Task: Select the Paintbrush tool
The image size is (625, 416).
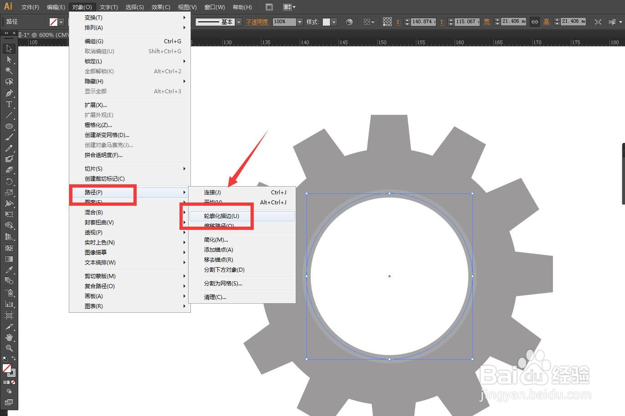Action: (x=9, y=137)
